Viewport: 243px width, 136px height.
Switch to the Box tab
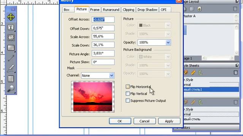coord(66,9)
